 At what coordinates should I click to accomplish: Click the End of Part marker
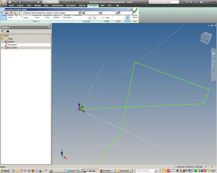coord(12,48)
